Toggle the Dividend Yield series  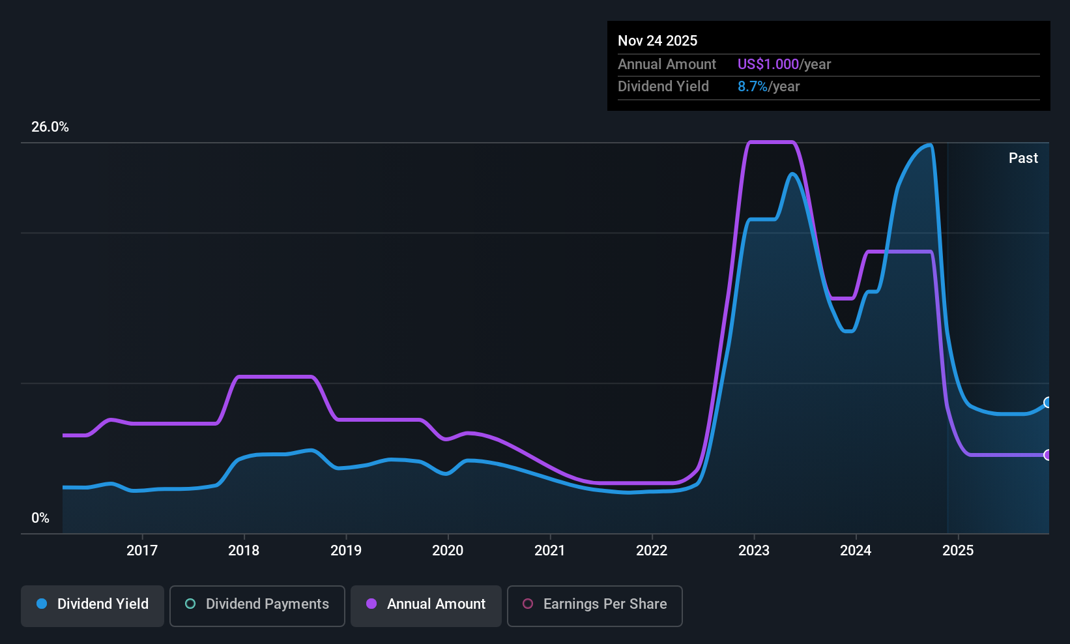click(x=93, y=606)
